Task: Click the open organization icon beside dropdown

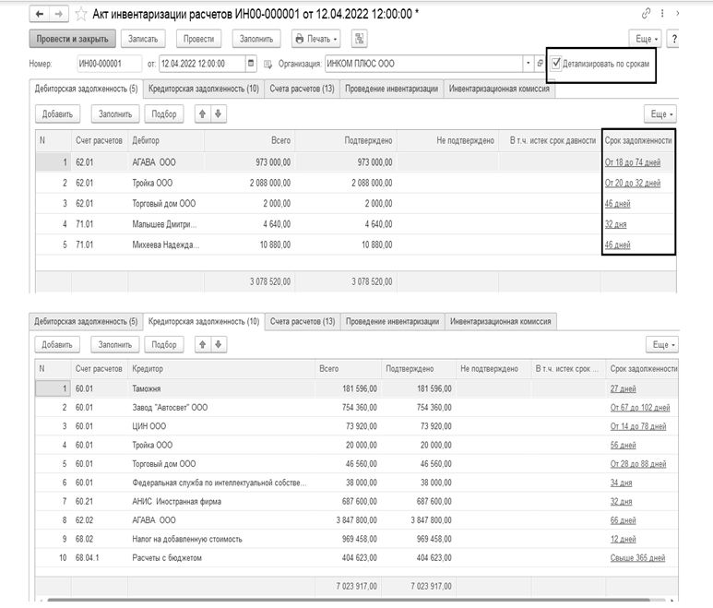Action: click(x=540, y=64)
